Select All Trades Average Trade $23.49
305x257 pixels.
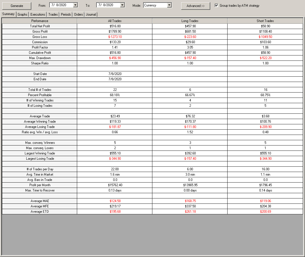[x=115, y=116]
